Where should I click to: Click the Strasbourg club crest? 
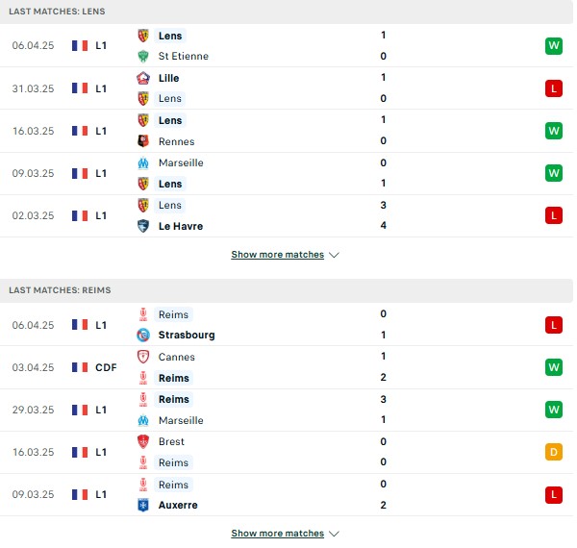click(x=143, y=336)
